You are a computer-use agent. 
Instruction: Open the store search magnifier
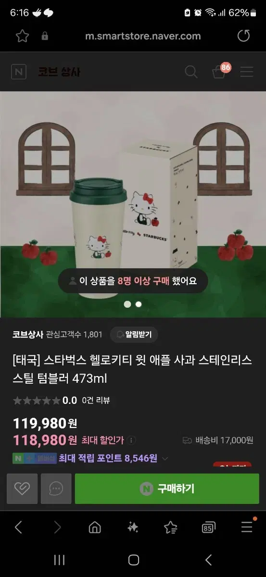tap(191, 72)
